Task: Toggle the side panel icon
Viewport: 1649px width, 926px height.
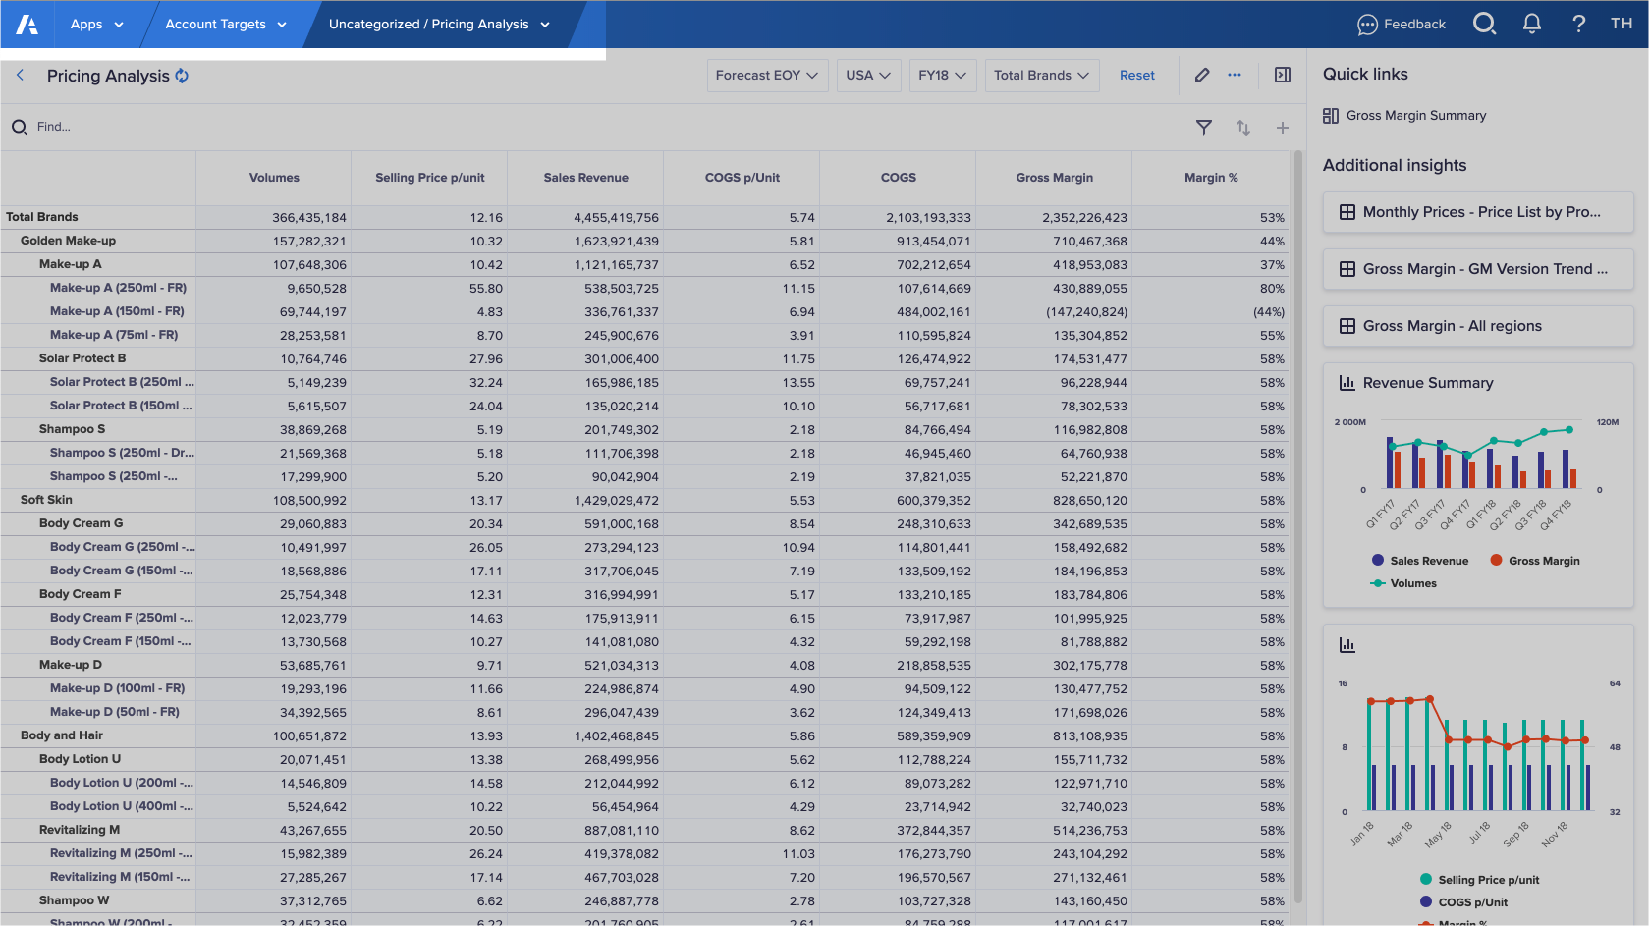Action: pos(1282,75)
